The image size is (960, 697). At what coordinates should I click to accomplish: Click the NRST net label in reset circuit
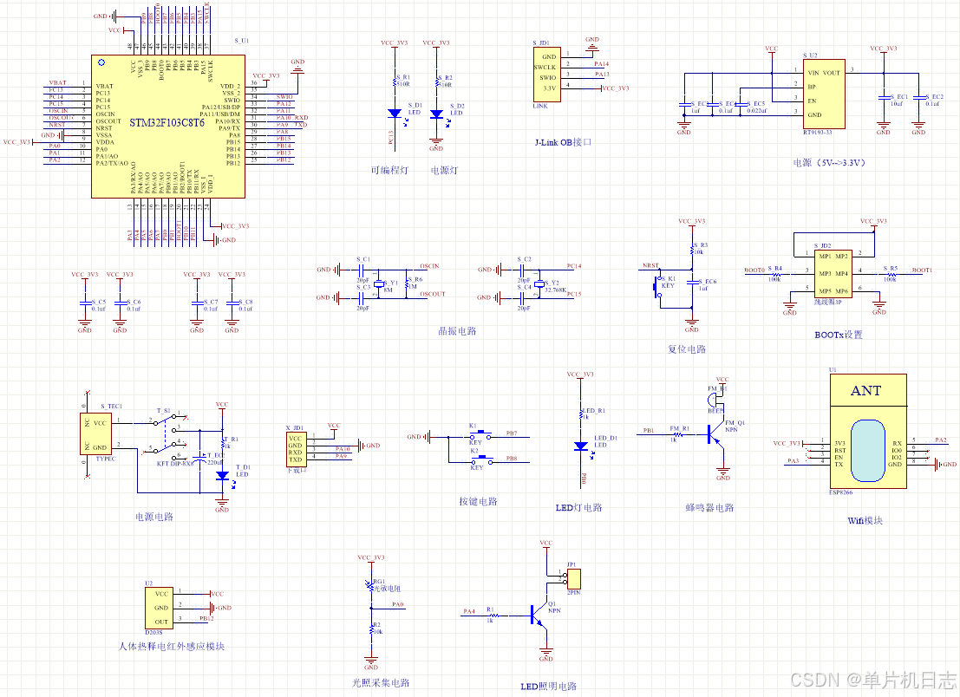tap(650, 265)
